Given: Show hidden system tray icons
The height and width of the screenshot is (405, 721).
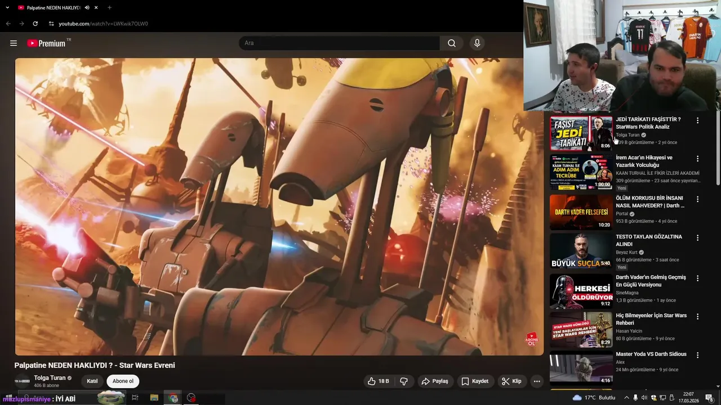Looking at the screenshot, I should pyautogui.click(x=626, y=398).
